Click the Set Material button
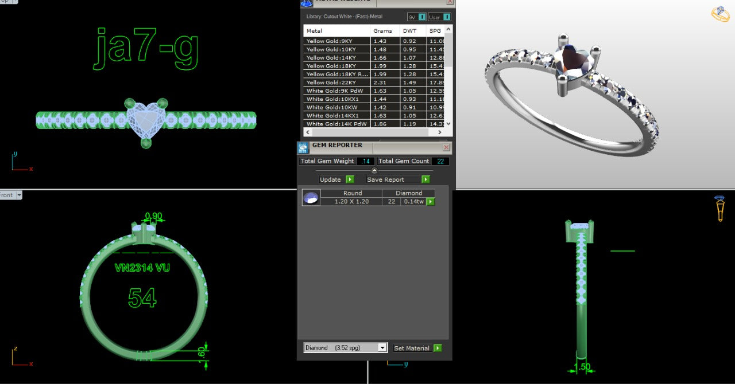Screen dimensions: 735x384 [x=412, y=348]
